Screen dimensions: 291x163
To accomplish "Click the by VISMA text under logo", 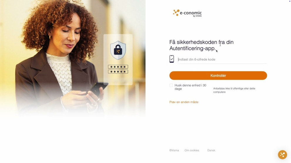I will (x=197, y=16).
